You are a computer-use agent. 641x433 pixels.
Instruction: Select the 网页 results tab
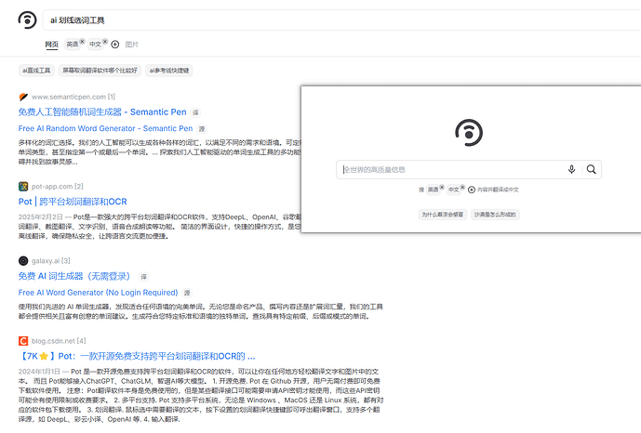[x=51, y=45]
